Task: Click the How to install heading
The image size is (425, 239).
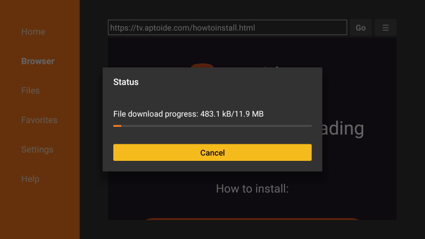Action: click(252, 189)
